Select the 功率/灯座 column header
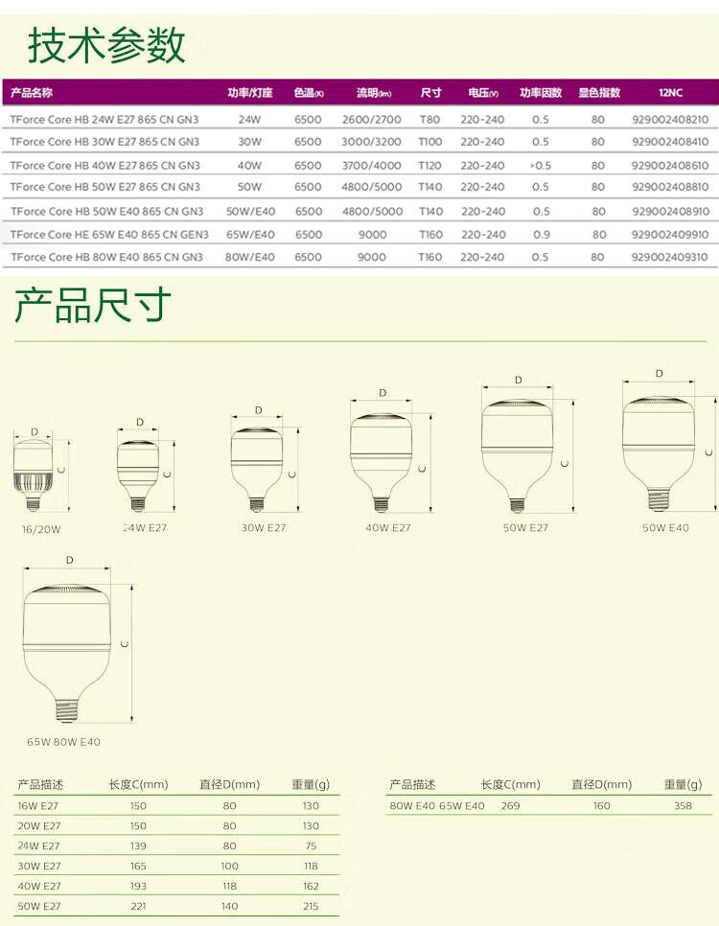719x926 pixels. pos(250,93)
